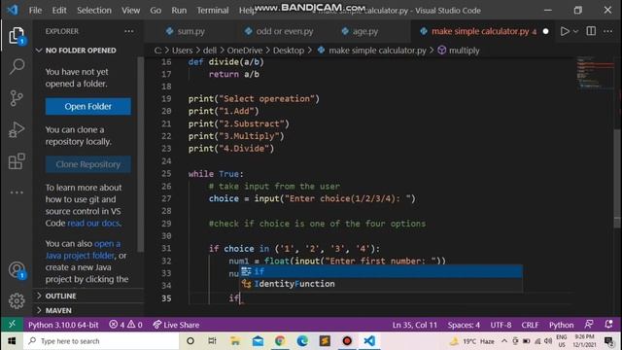The height and width of the screenshot is (350, 622).
Task: Click the code minimap overview
Action: [595, 73]
